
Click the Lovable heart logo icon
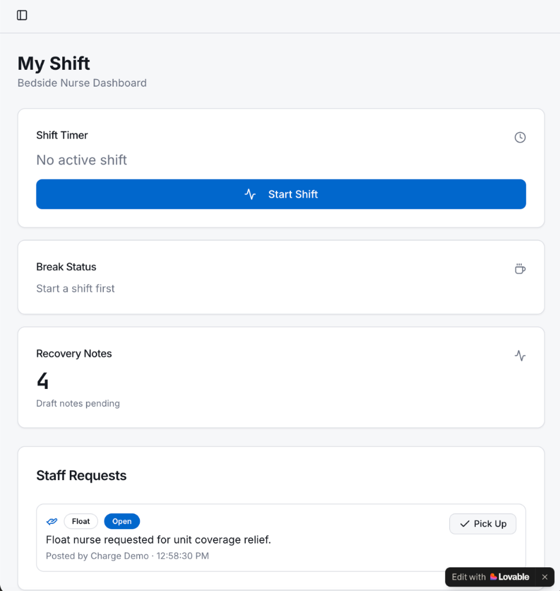click(494, 577)
